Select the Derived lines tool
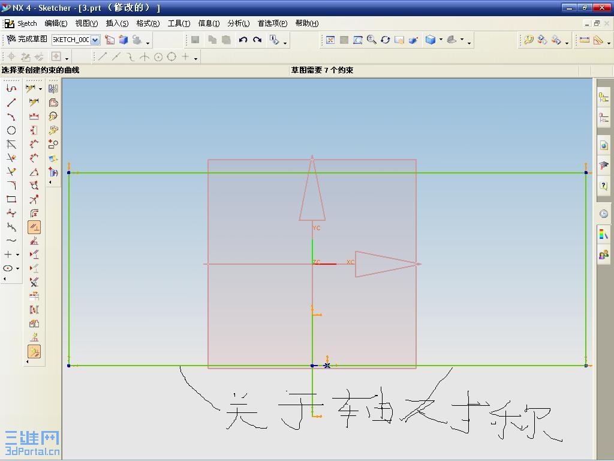Viewport: 614px width, 461px height. pos(11,144)
